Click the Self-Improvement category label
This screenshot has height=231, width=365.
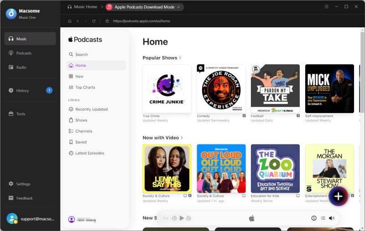click(x=319, y=116)
